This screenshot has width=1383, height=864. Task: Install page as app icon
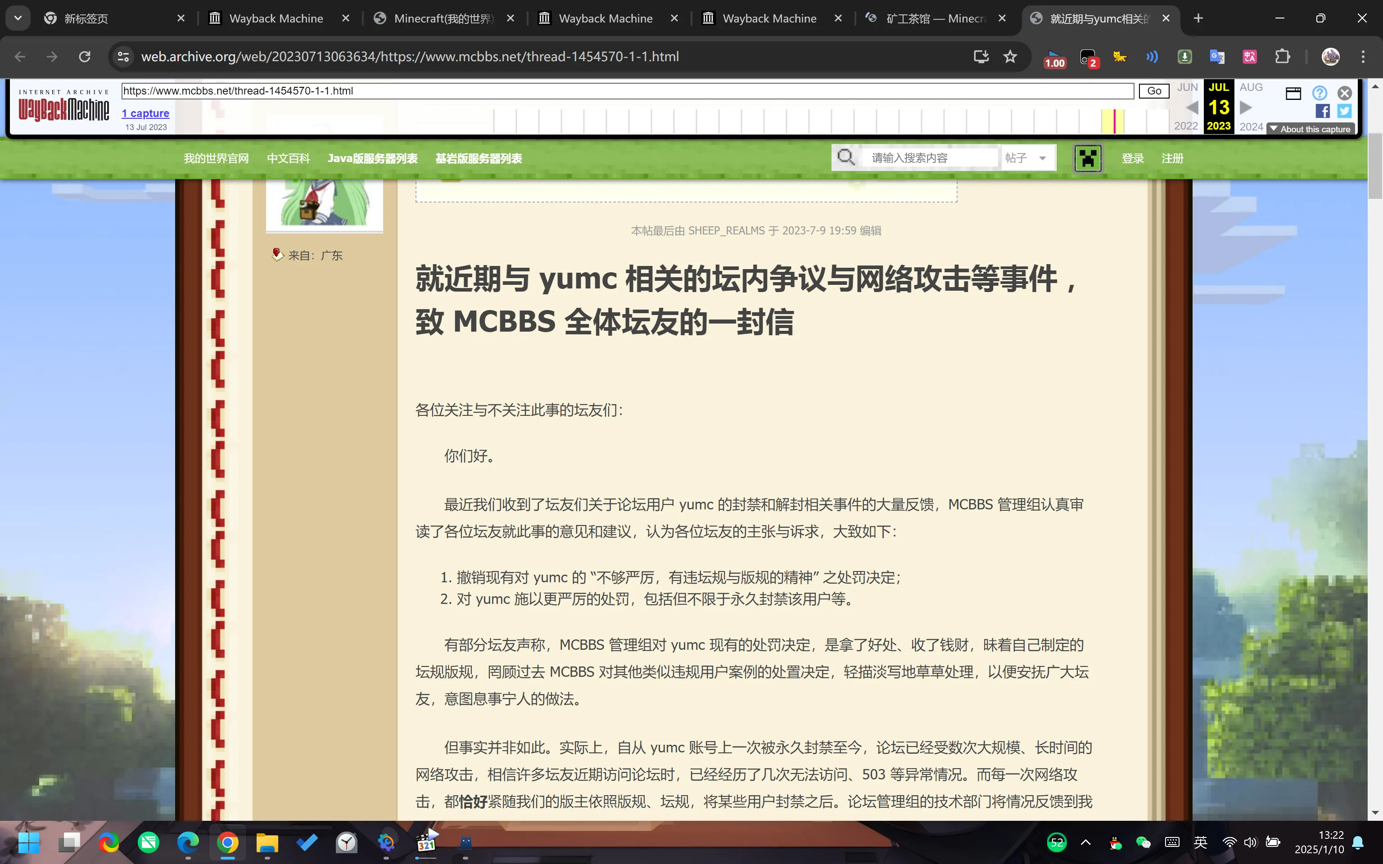pyautogui.click(x=981, y=57)
